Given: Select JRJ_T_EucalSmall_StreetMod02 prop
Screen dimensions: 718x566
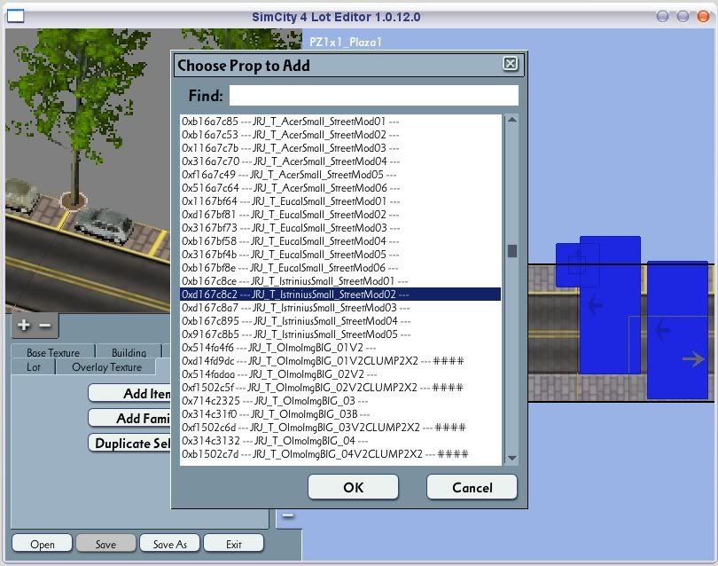Looking at the screenshot, I should (x=340, y=215).
